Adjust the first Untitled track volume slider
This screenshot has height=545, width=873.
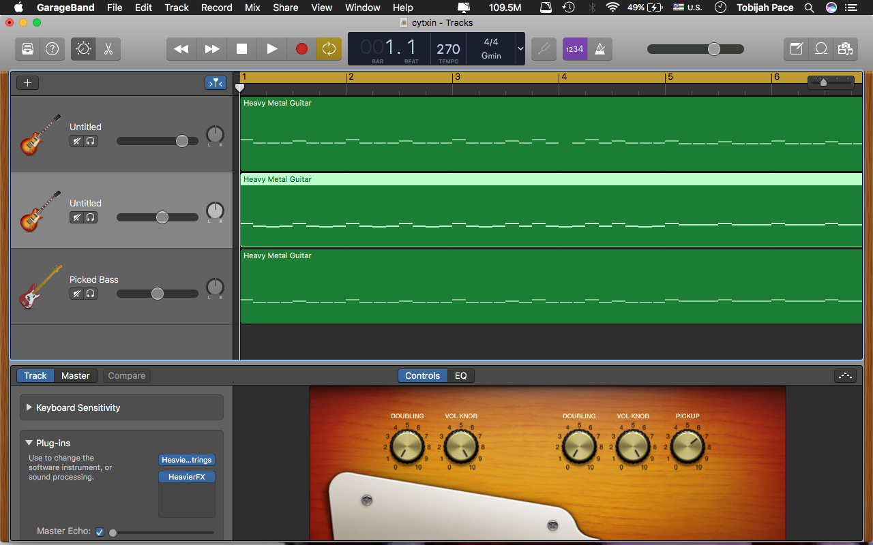tap(158, 141)
